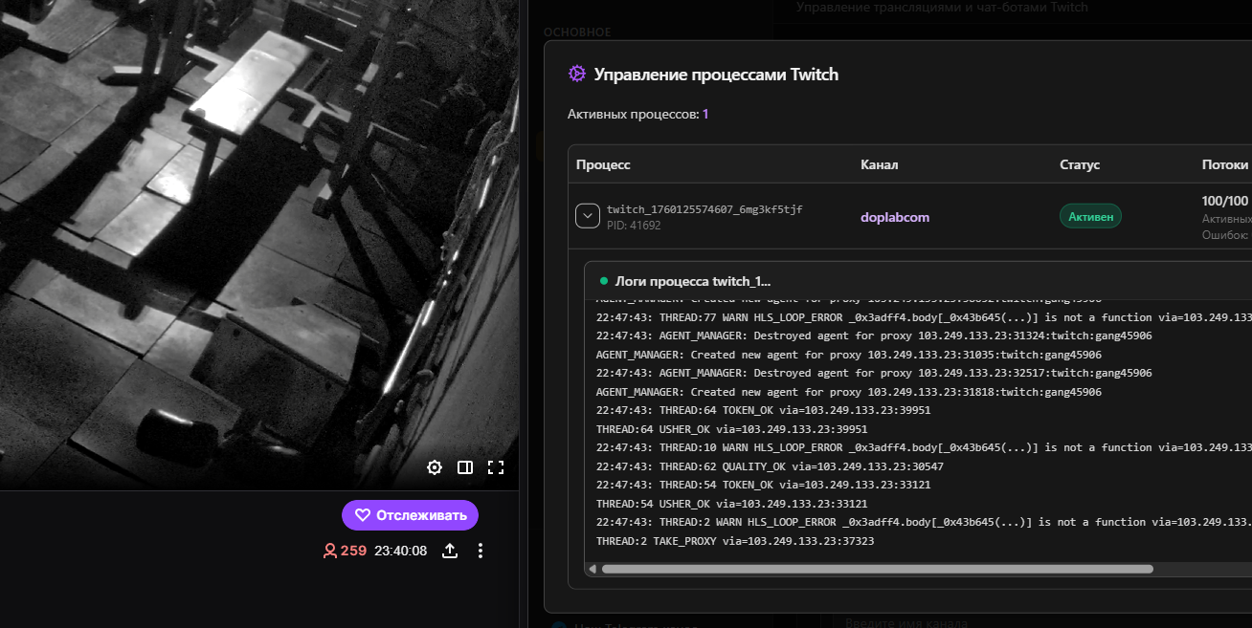
Task: Open the doplabcom channel link
Action: point(895,217)
